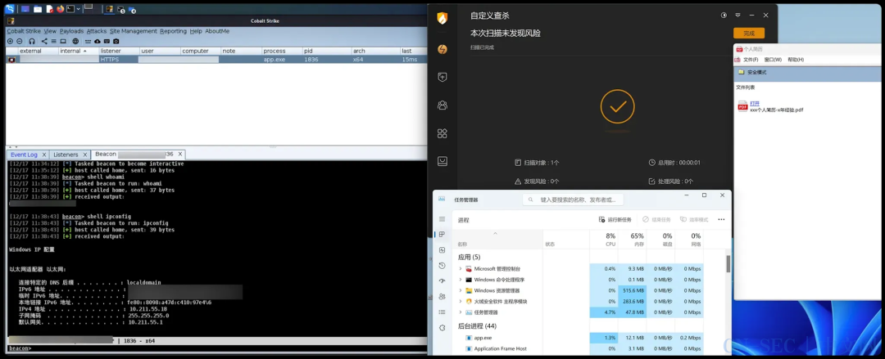The height and width of the screenshot is (359, 885).
Task: Switch to the Listeners tab
Action: pyautogui.click(x=66, y=155)
